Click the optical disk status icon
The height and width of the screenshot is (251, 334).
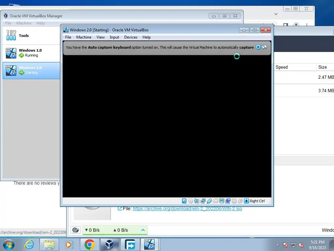(x=190, y=201)
